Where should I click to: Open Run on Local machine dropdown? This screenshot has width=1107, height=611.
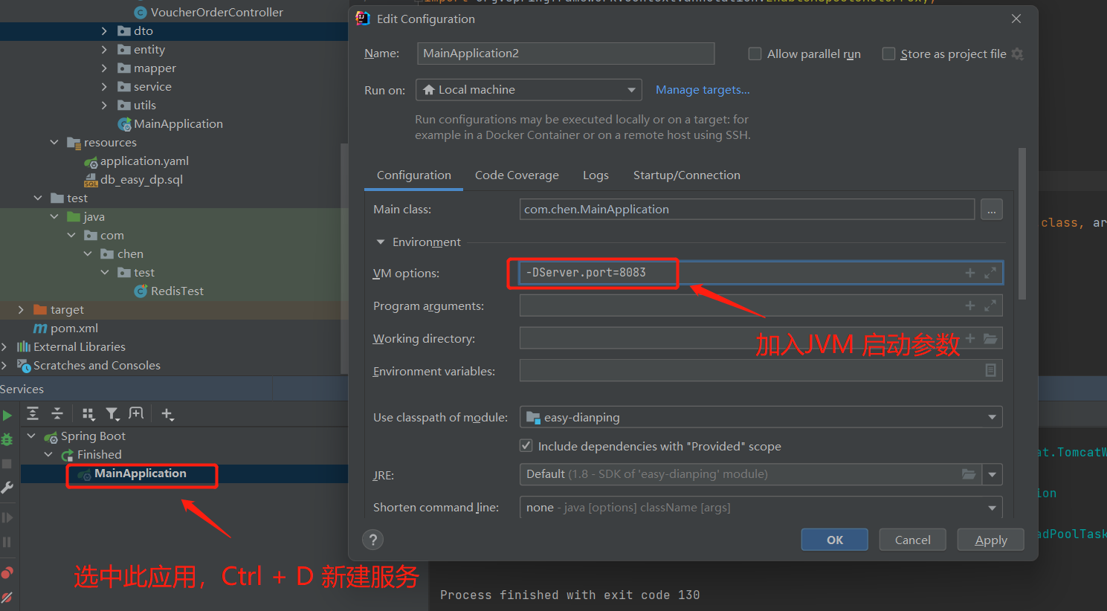pos(529,90)
